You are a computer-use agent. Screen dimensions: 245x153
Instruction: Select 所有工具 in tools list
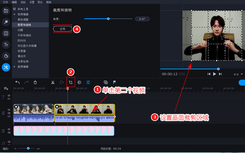pyautogui.click(x=23, y=9)
